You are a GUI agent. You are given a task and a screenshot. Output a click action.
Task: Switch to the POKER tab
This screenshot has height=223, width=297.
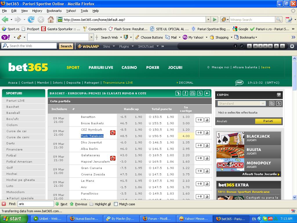(x=153, y=67)
